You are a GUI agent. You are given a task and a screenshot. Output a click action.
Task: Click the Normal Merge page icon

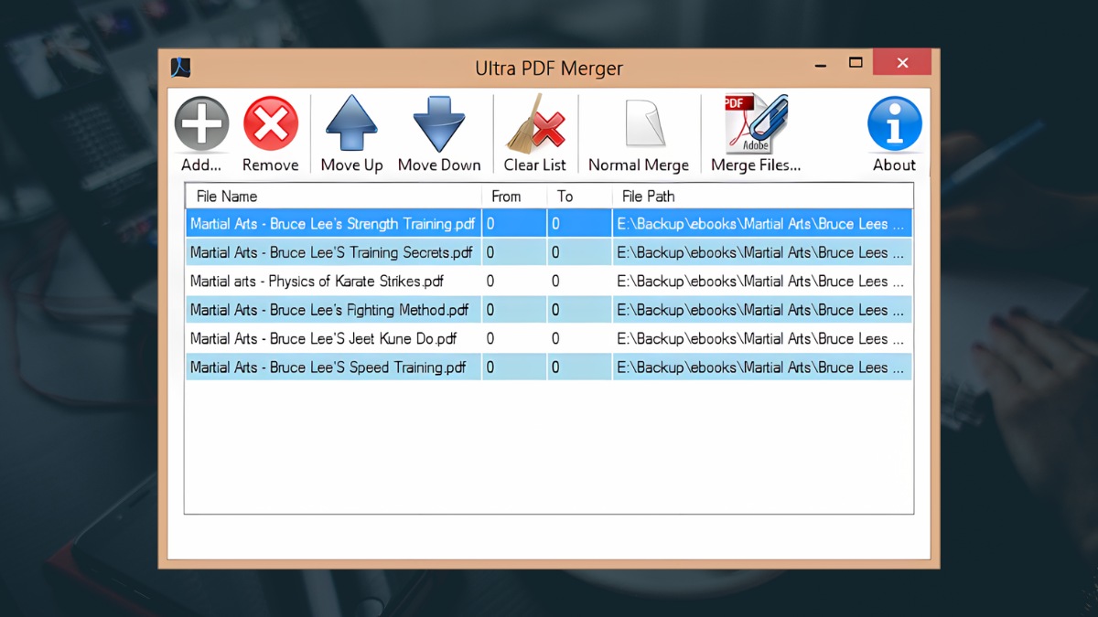639,123
